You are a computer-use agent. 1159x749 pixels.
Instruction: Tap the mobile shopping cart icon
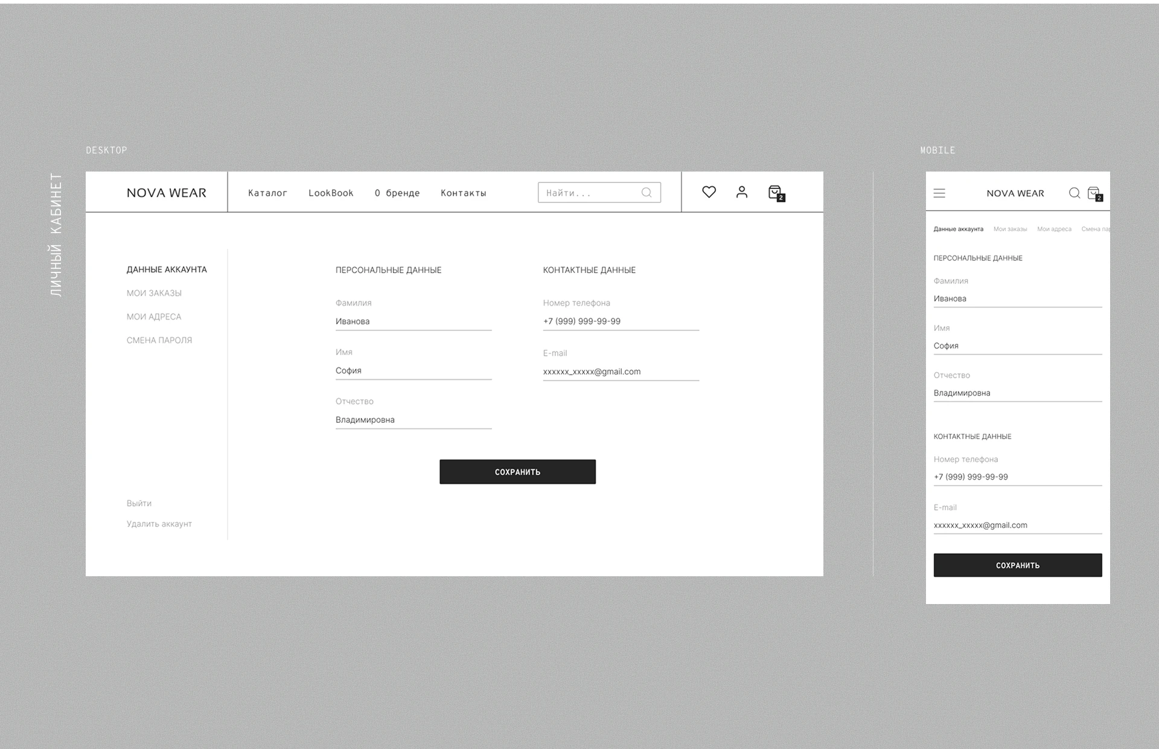(x=1094, y=193)
